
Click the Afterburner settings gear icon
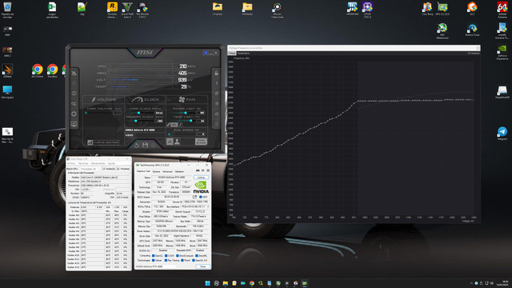pos(74,114)
